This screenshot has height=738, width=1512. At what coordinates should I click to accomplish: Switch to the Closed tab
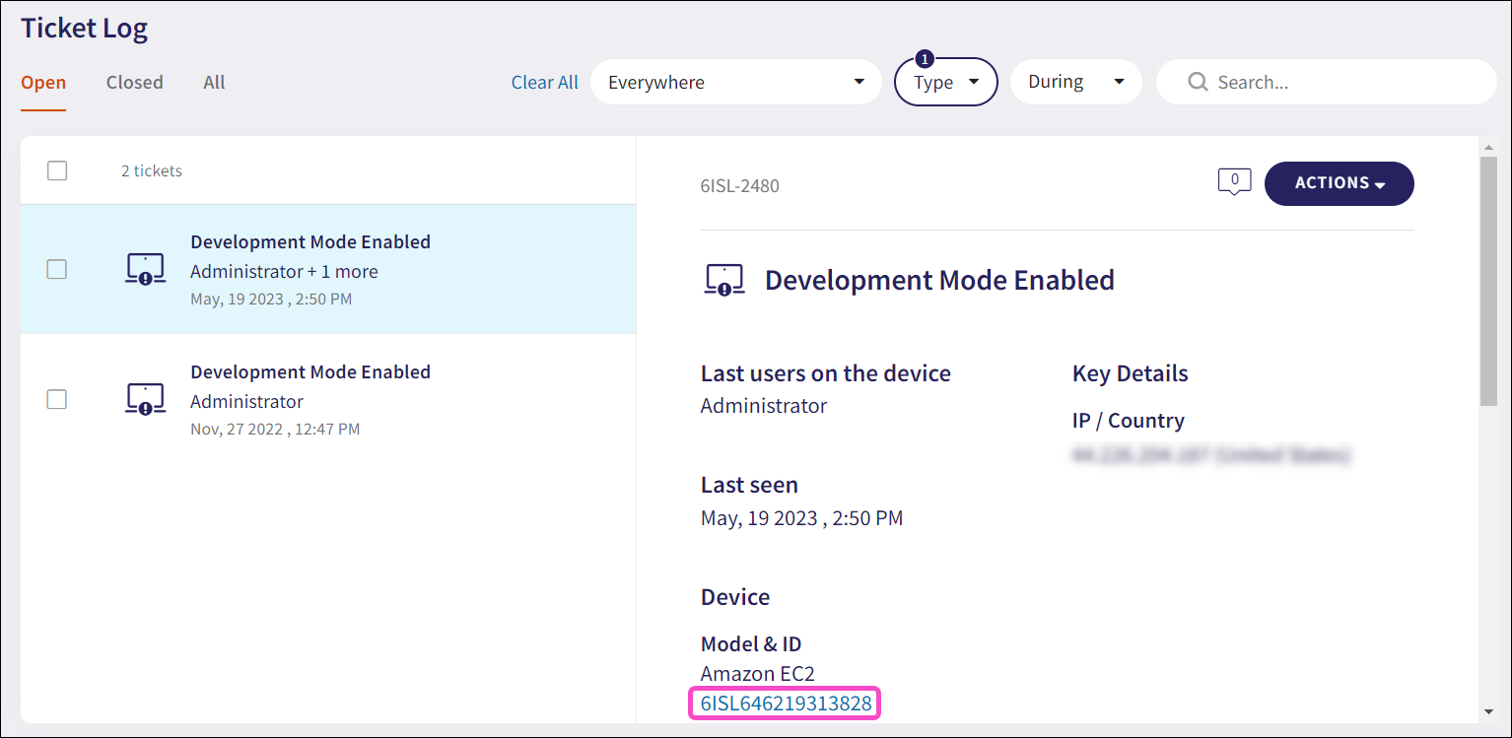[x=134, y=83]
